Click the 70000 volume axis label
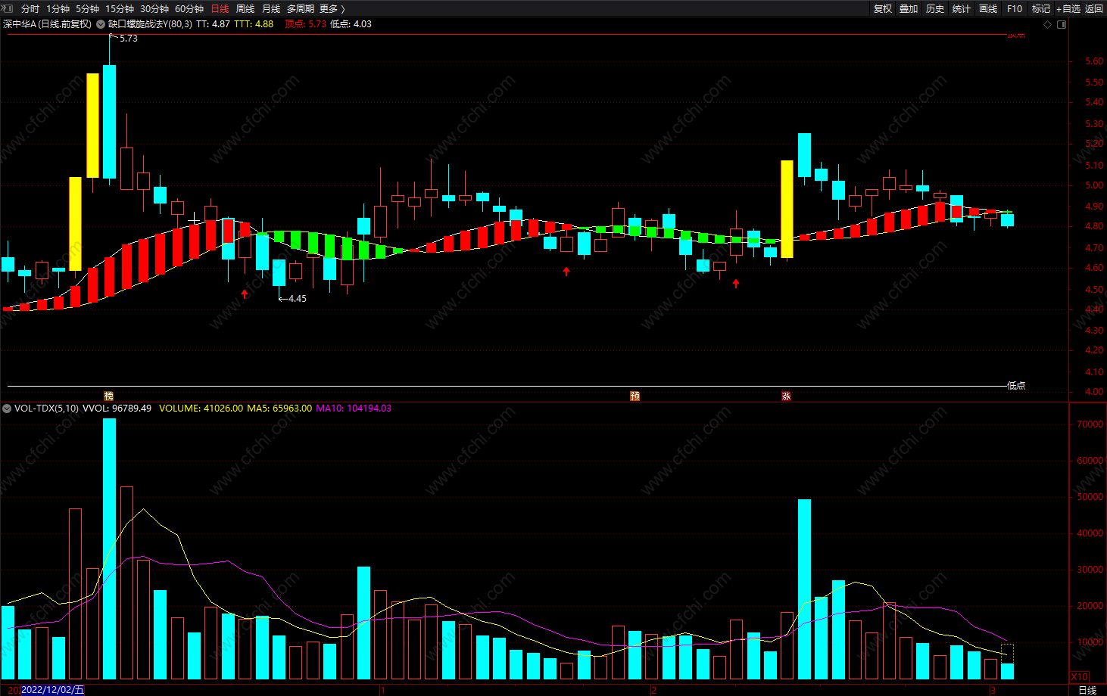This screenshot has height=696, width=1107. pyautogui.click(x=1090, y=424)
